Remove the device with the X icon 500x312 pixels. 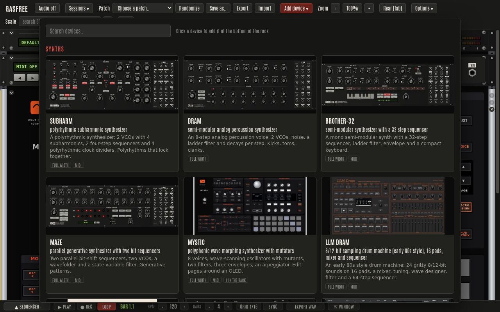tap(492, 109)
